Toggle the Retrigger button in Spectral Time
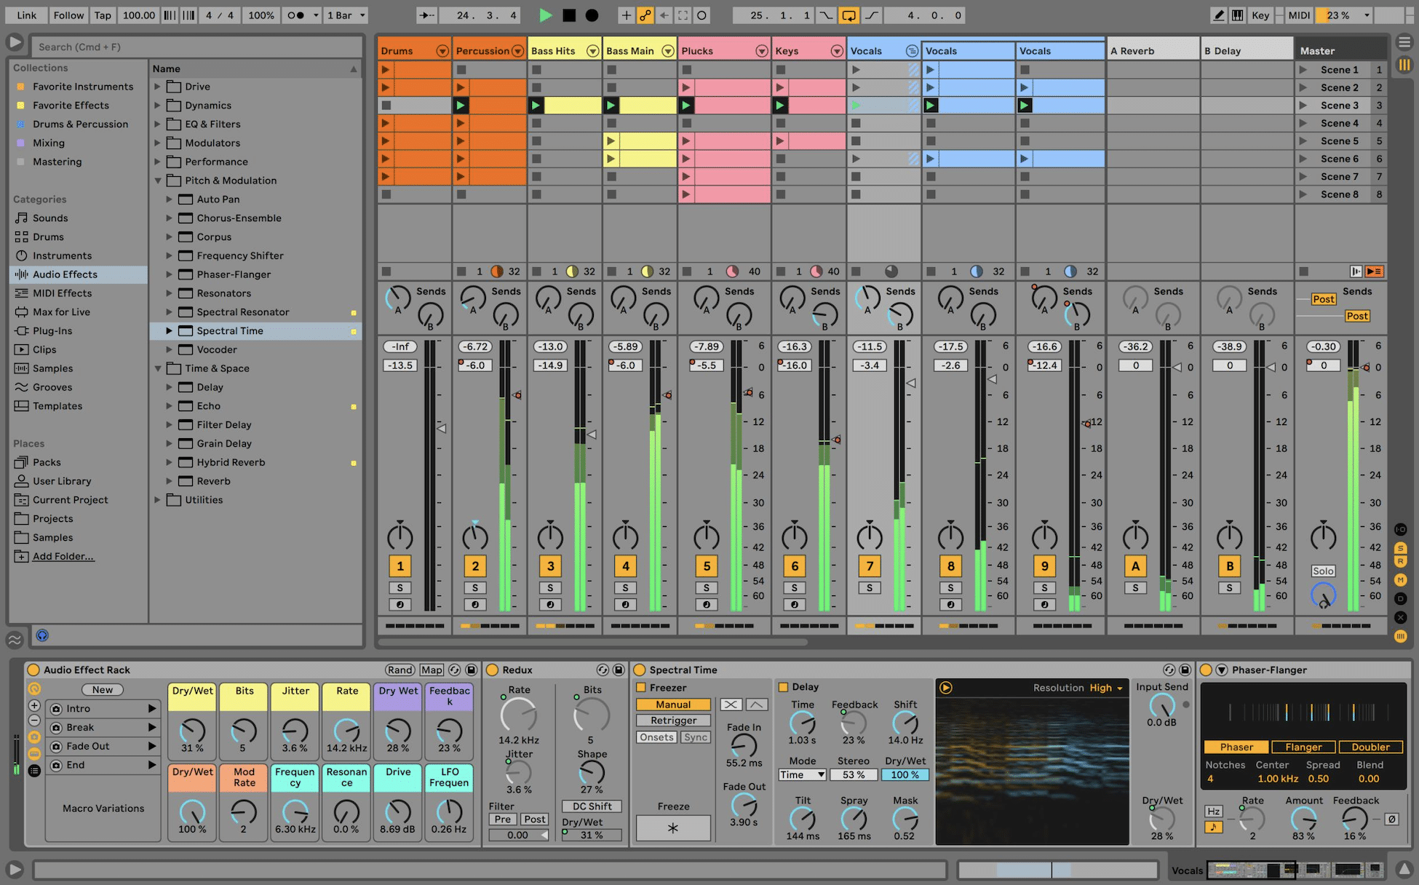1419x885 pixels. click(x=672, y=720)
